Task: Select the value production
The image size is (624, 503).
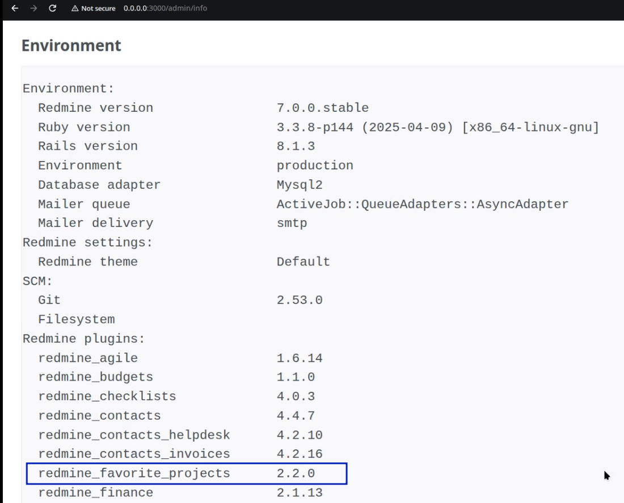Action: click(x=315, y=166)
